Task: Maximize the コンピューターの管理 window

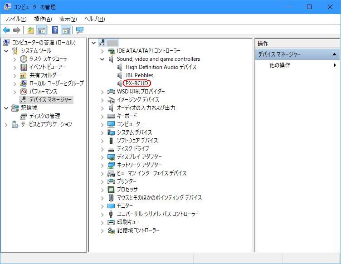Action: click(309, 7)
